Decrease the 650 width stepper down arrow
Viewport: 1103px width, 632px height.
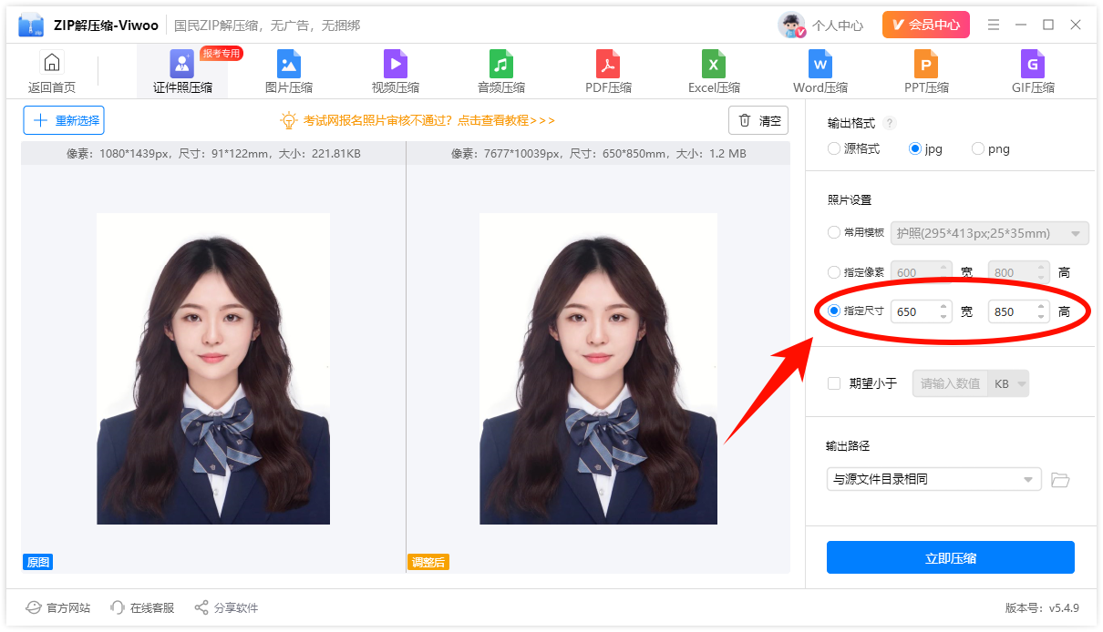pos(943,317)
